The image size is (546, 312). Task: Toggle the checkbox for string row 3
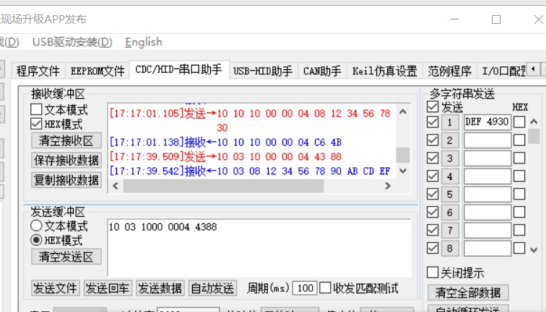433,158
